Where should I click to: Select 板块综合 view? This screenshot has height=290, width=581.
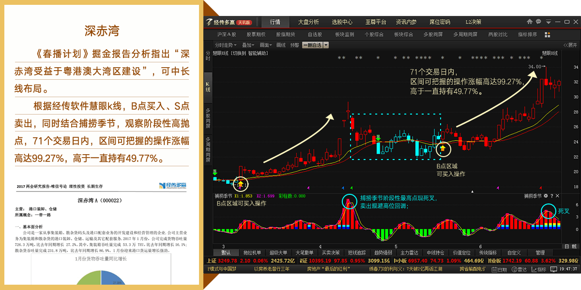tap(403, 35)
